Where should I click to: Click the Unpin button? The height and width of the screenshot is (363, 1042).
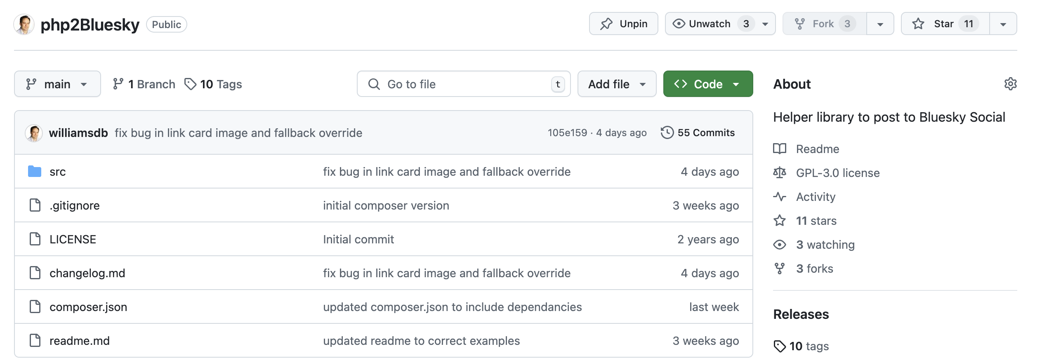[x=623, y=24]
